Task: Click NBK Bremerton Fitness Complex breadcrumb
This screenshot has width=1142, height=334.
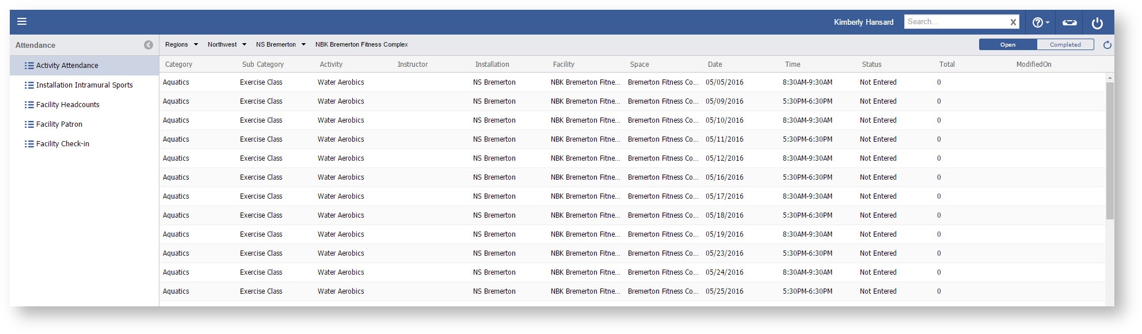Action: point(361,44)
